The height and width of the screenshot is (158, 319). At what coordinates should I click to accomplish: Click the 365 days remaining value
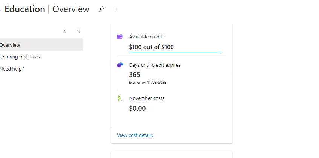point(135,75)
